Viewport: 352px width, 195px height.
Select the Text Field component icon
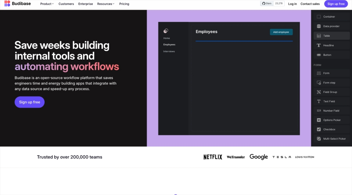319,101
